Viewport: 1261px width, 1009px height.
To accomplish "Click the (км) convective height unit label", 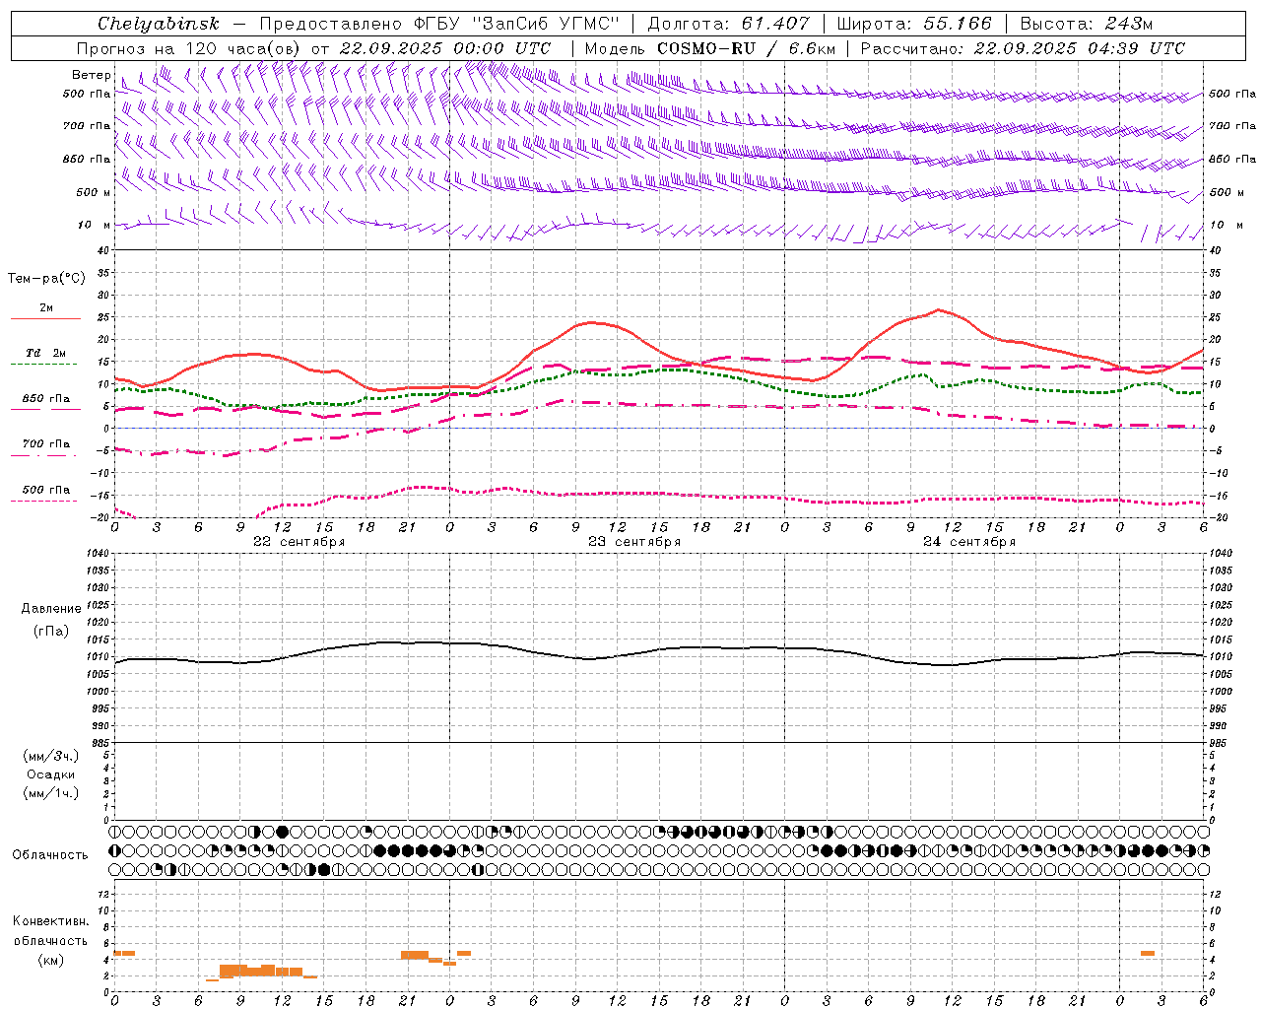I will 50,960.
